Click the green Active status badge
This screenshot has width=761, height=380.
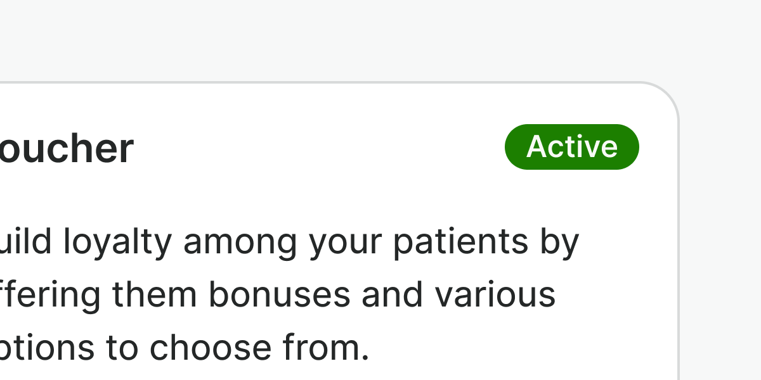pyautogui.click(x=571, y=147)
